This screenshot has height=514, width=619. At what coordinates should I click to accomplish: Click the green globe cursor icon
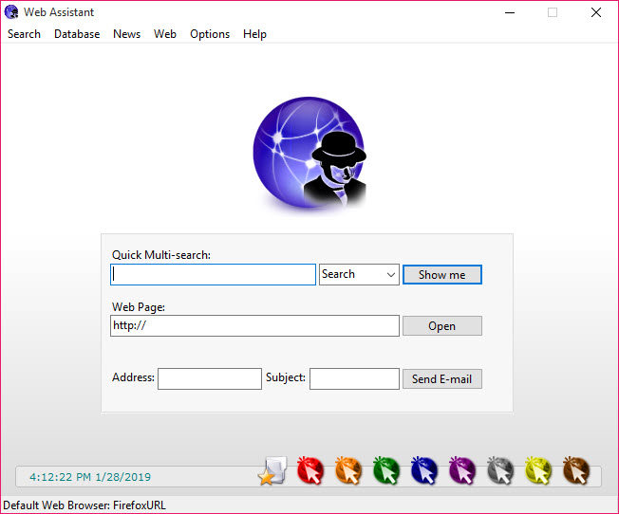click(x=386, y=470)
